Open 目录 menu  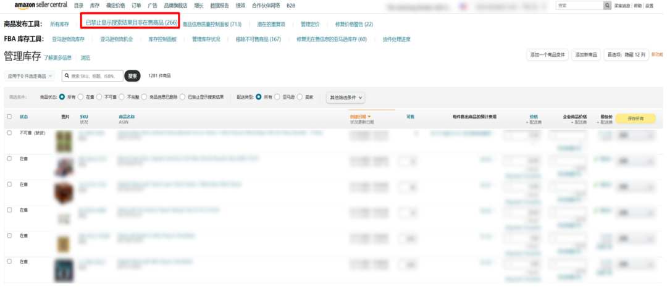tap(78, 6)
